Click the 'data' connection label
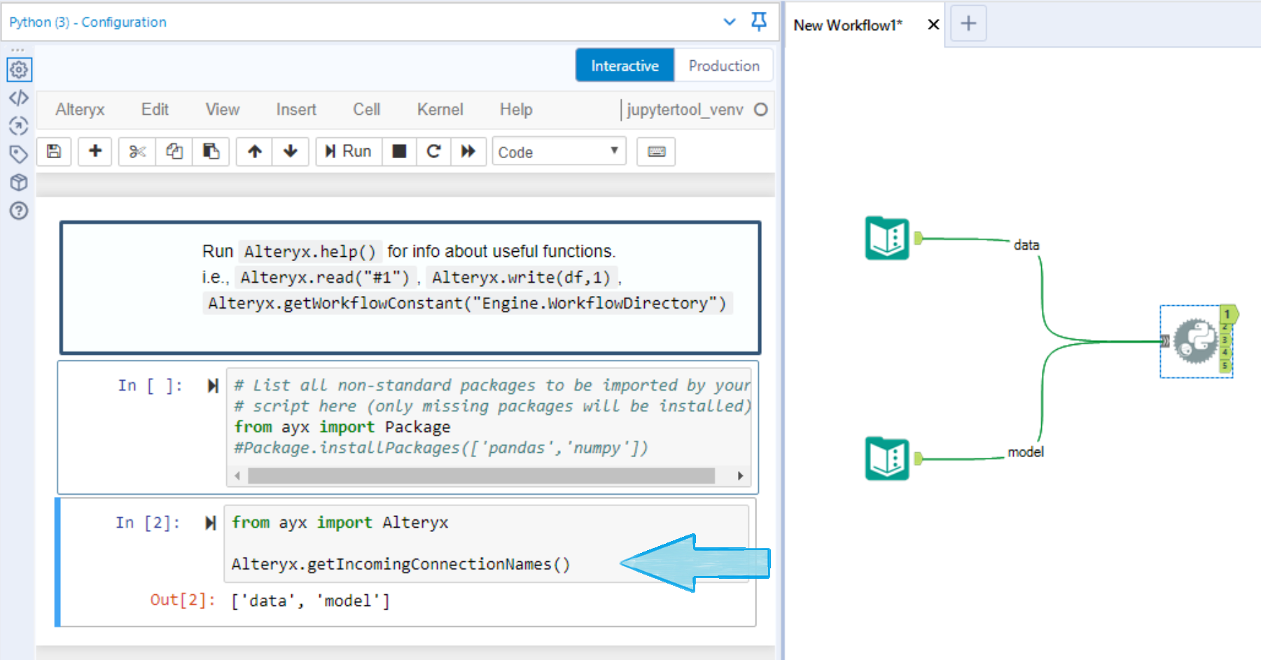1261x660 pixels. (x=1026, y=245)
